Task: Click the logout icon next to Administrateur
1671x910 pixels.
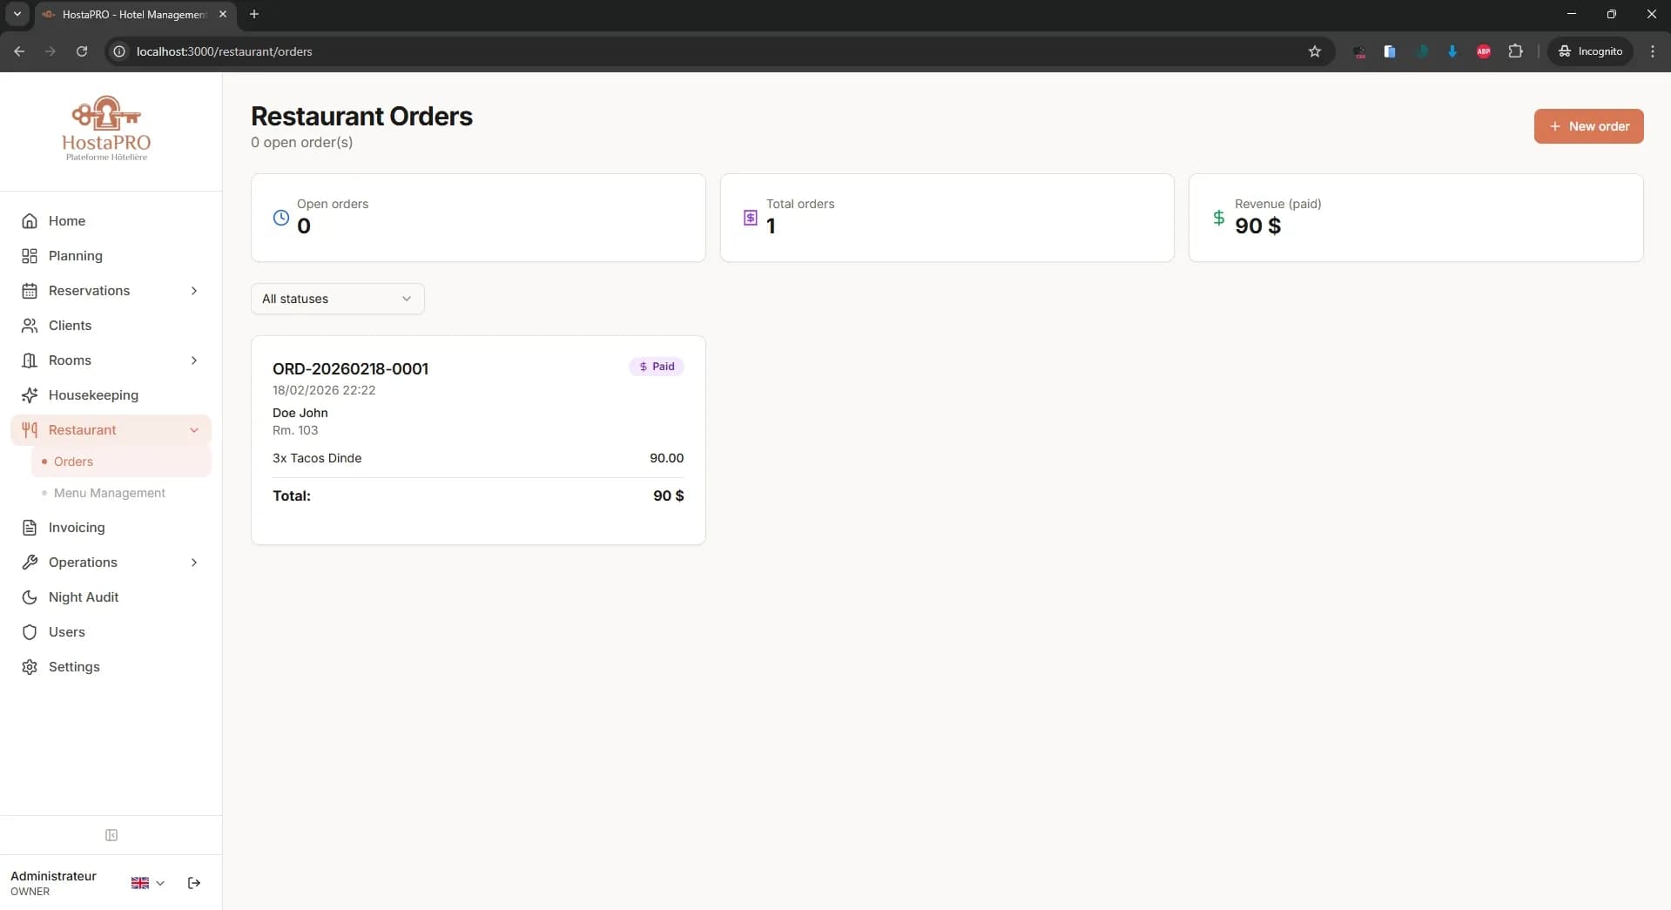Action: tap(193, 882)
